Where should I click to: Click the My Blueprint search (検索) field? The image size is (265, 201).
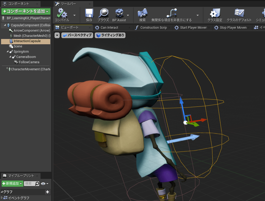click(29, 184)
